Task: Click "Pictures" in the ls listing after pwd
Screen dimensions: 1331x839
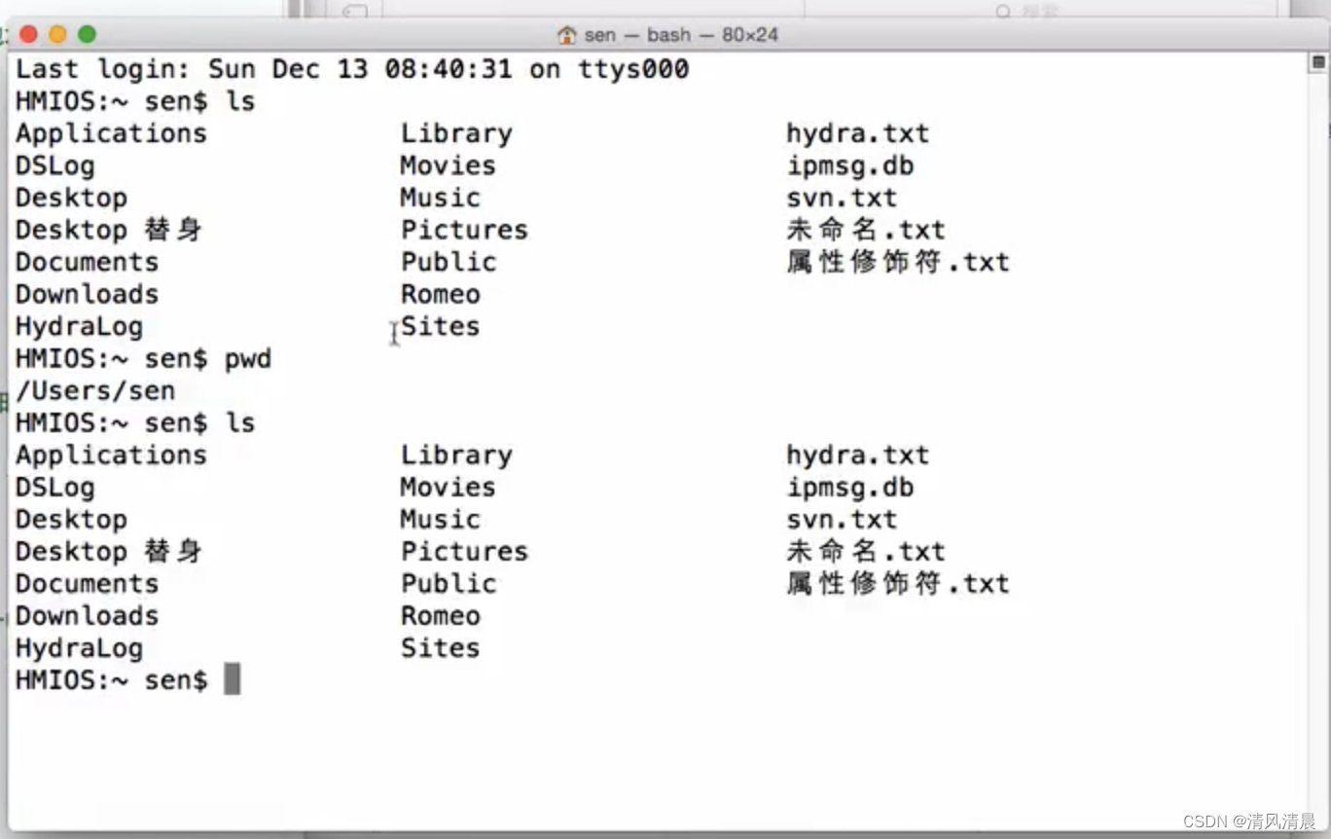Action: tap(464, 552)
